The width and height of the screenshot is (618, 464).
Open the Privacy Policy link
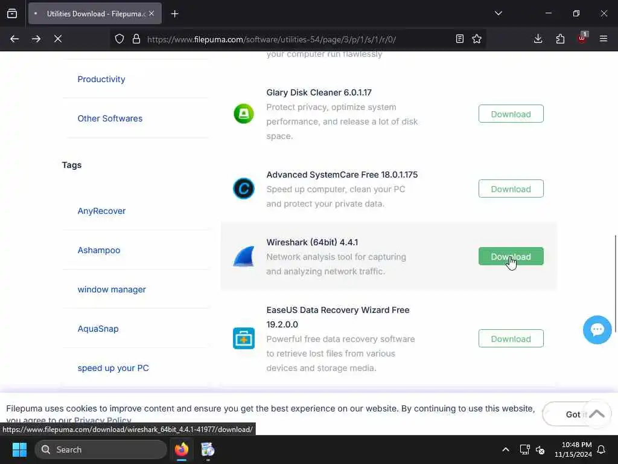[103, 420]
